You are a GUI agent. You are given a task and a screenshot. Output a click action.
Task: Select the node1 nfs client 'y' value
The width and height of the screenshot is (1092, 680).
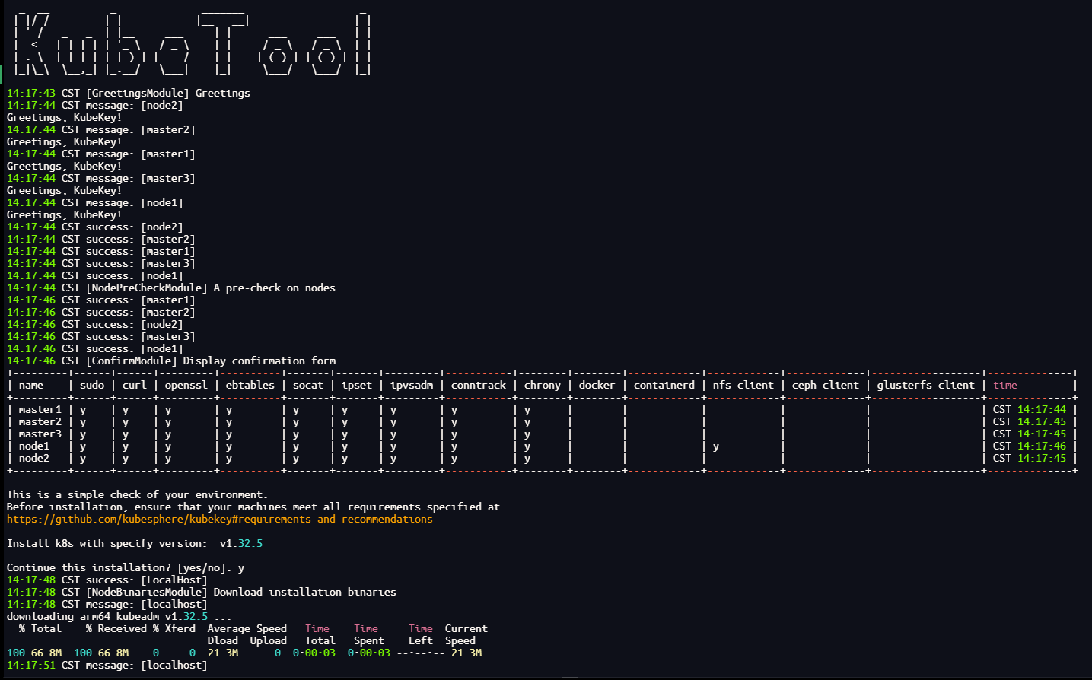pos(716,446)
